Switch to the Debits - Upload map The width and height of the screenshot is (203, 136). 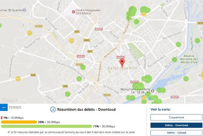[x=176, y=133]
